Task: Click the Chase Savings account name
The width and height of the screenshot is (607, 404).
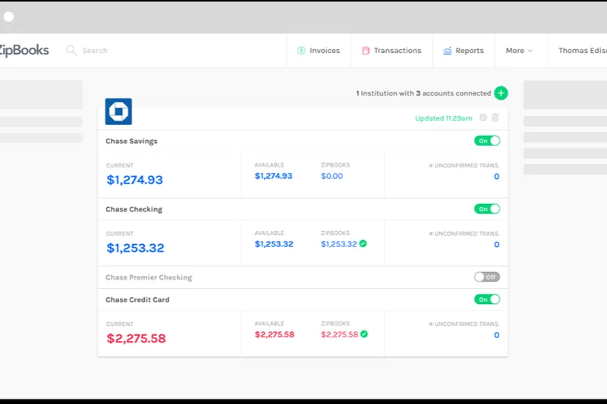Action: coord(131,141)
